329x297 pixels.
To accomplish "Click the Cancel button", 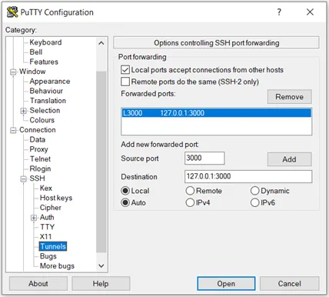I will 290,284.
